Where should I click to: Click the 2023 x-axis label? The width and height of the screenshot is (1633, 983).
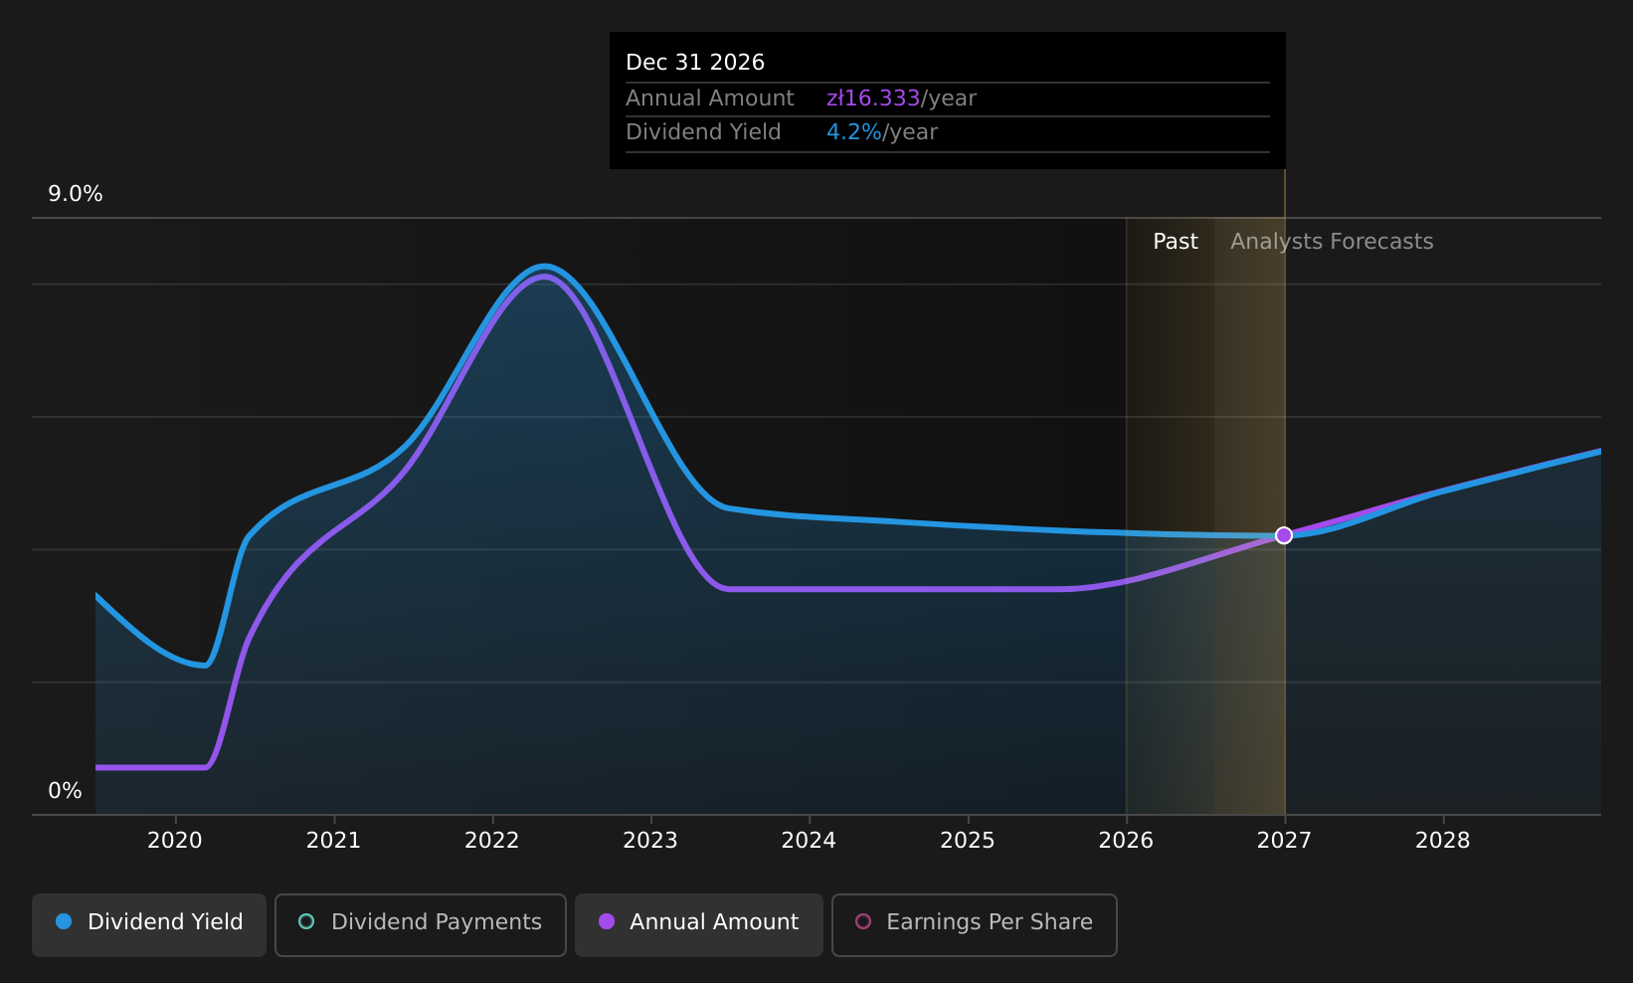650,841
